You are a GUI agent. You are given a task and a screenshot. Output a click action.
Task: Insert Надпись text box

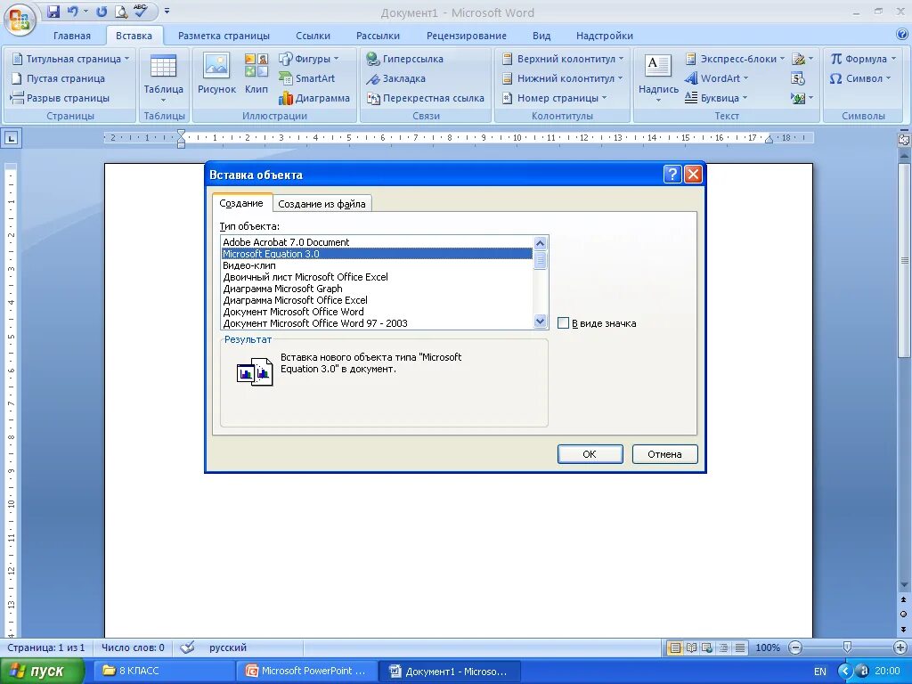click(658, 78)
